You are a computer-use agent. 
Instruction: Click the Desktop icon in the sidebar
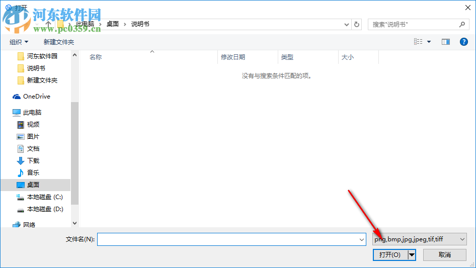[x=20, y=185]
